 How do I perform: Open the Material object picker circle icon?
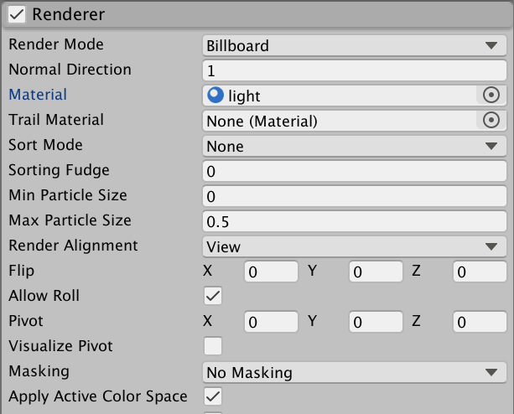492,96
